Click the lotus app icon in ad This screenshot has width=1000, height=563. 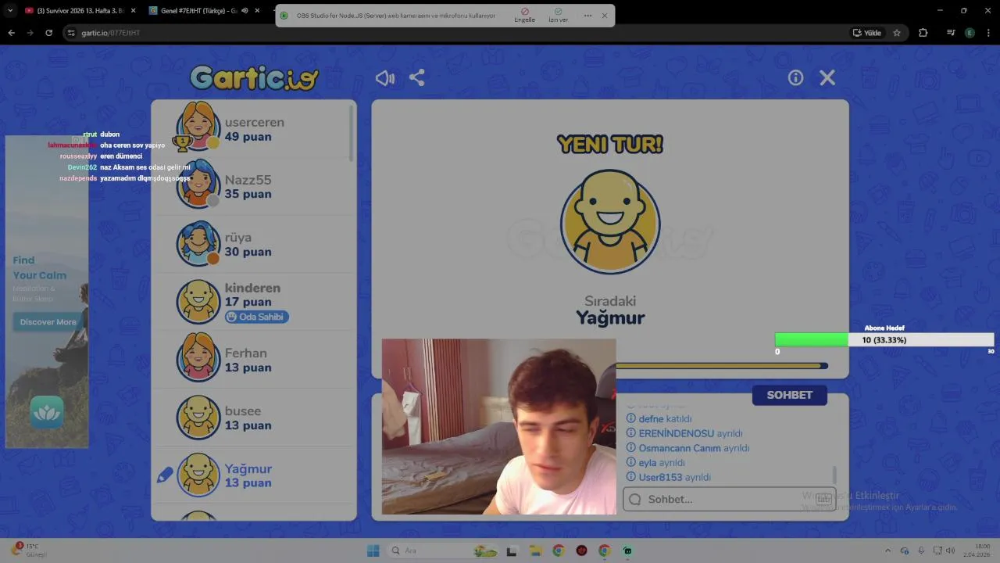coord(47,411)
